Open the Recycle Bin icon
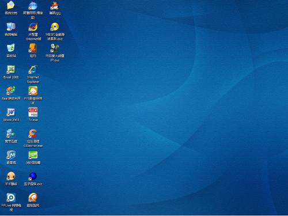The height and width of the screenshot is (216, 288). click(11, 48)
